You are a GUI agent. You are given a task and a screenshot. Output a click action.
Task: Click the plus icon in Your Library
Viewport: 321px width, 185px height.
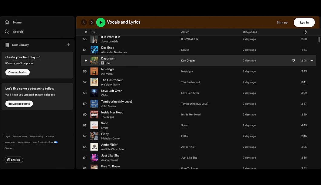68,45
